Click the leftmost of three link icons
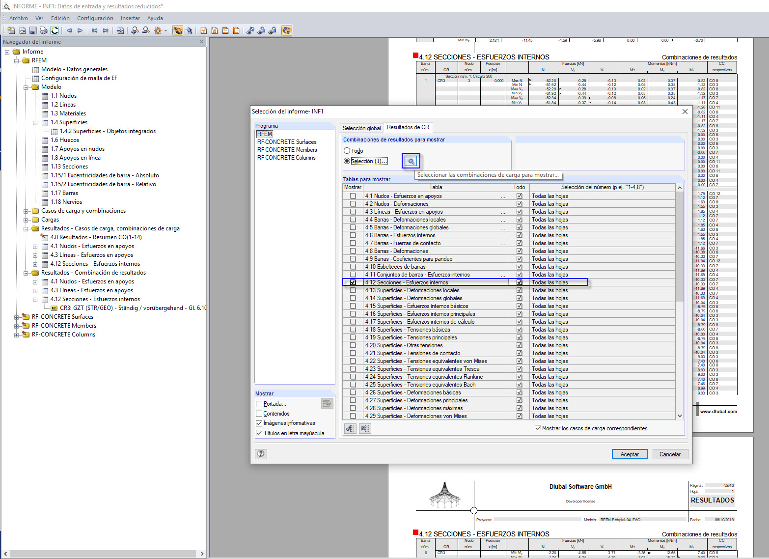 250,30
